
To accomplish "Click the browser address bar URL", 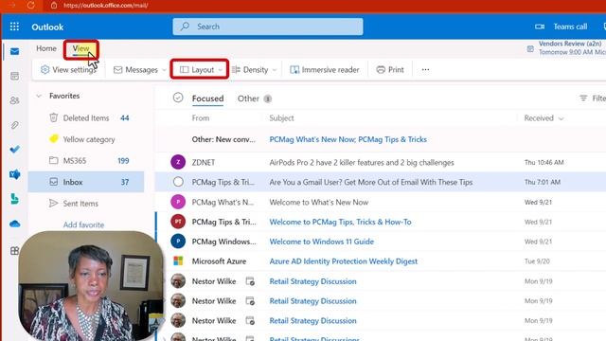I will (x=105, y=6).
